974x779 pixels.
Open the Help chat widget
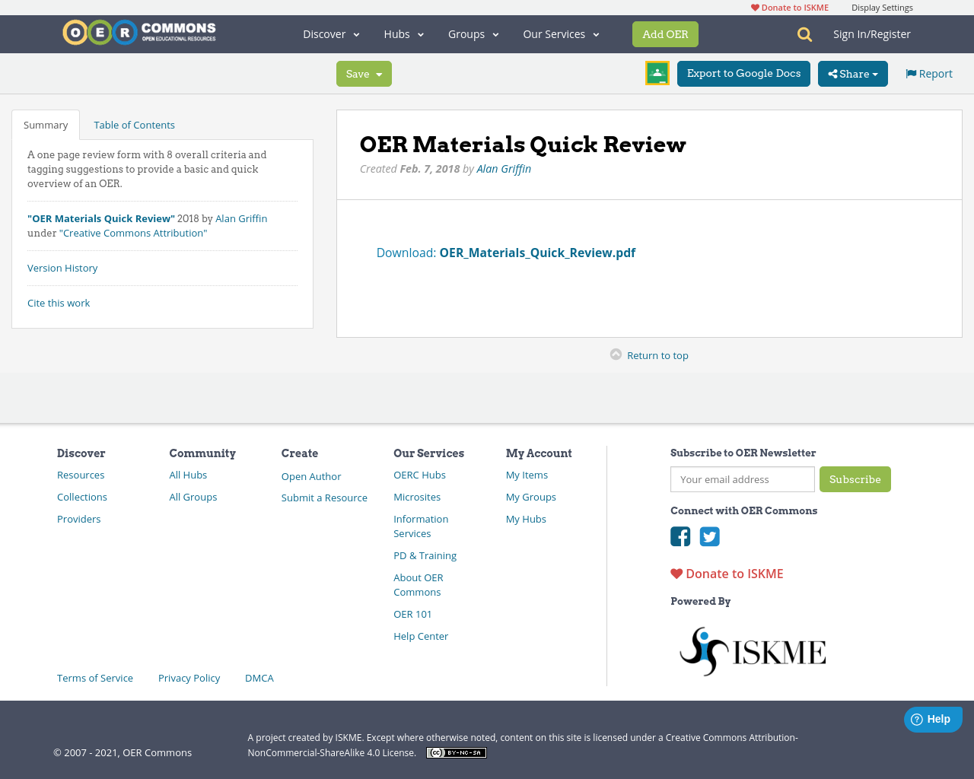pyautogui.click(x=933, y=719)
